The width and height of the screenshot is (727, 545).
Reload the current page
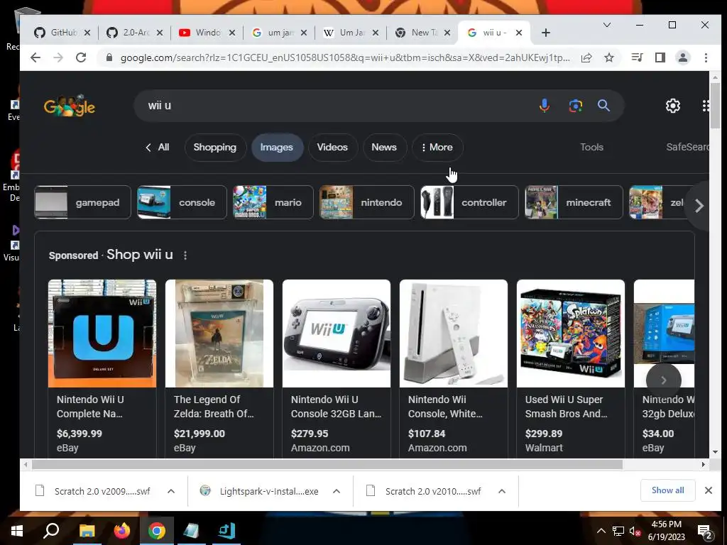[x=81, y=57]
